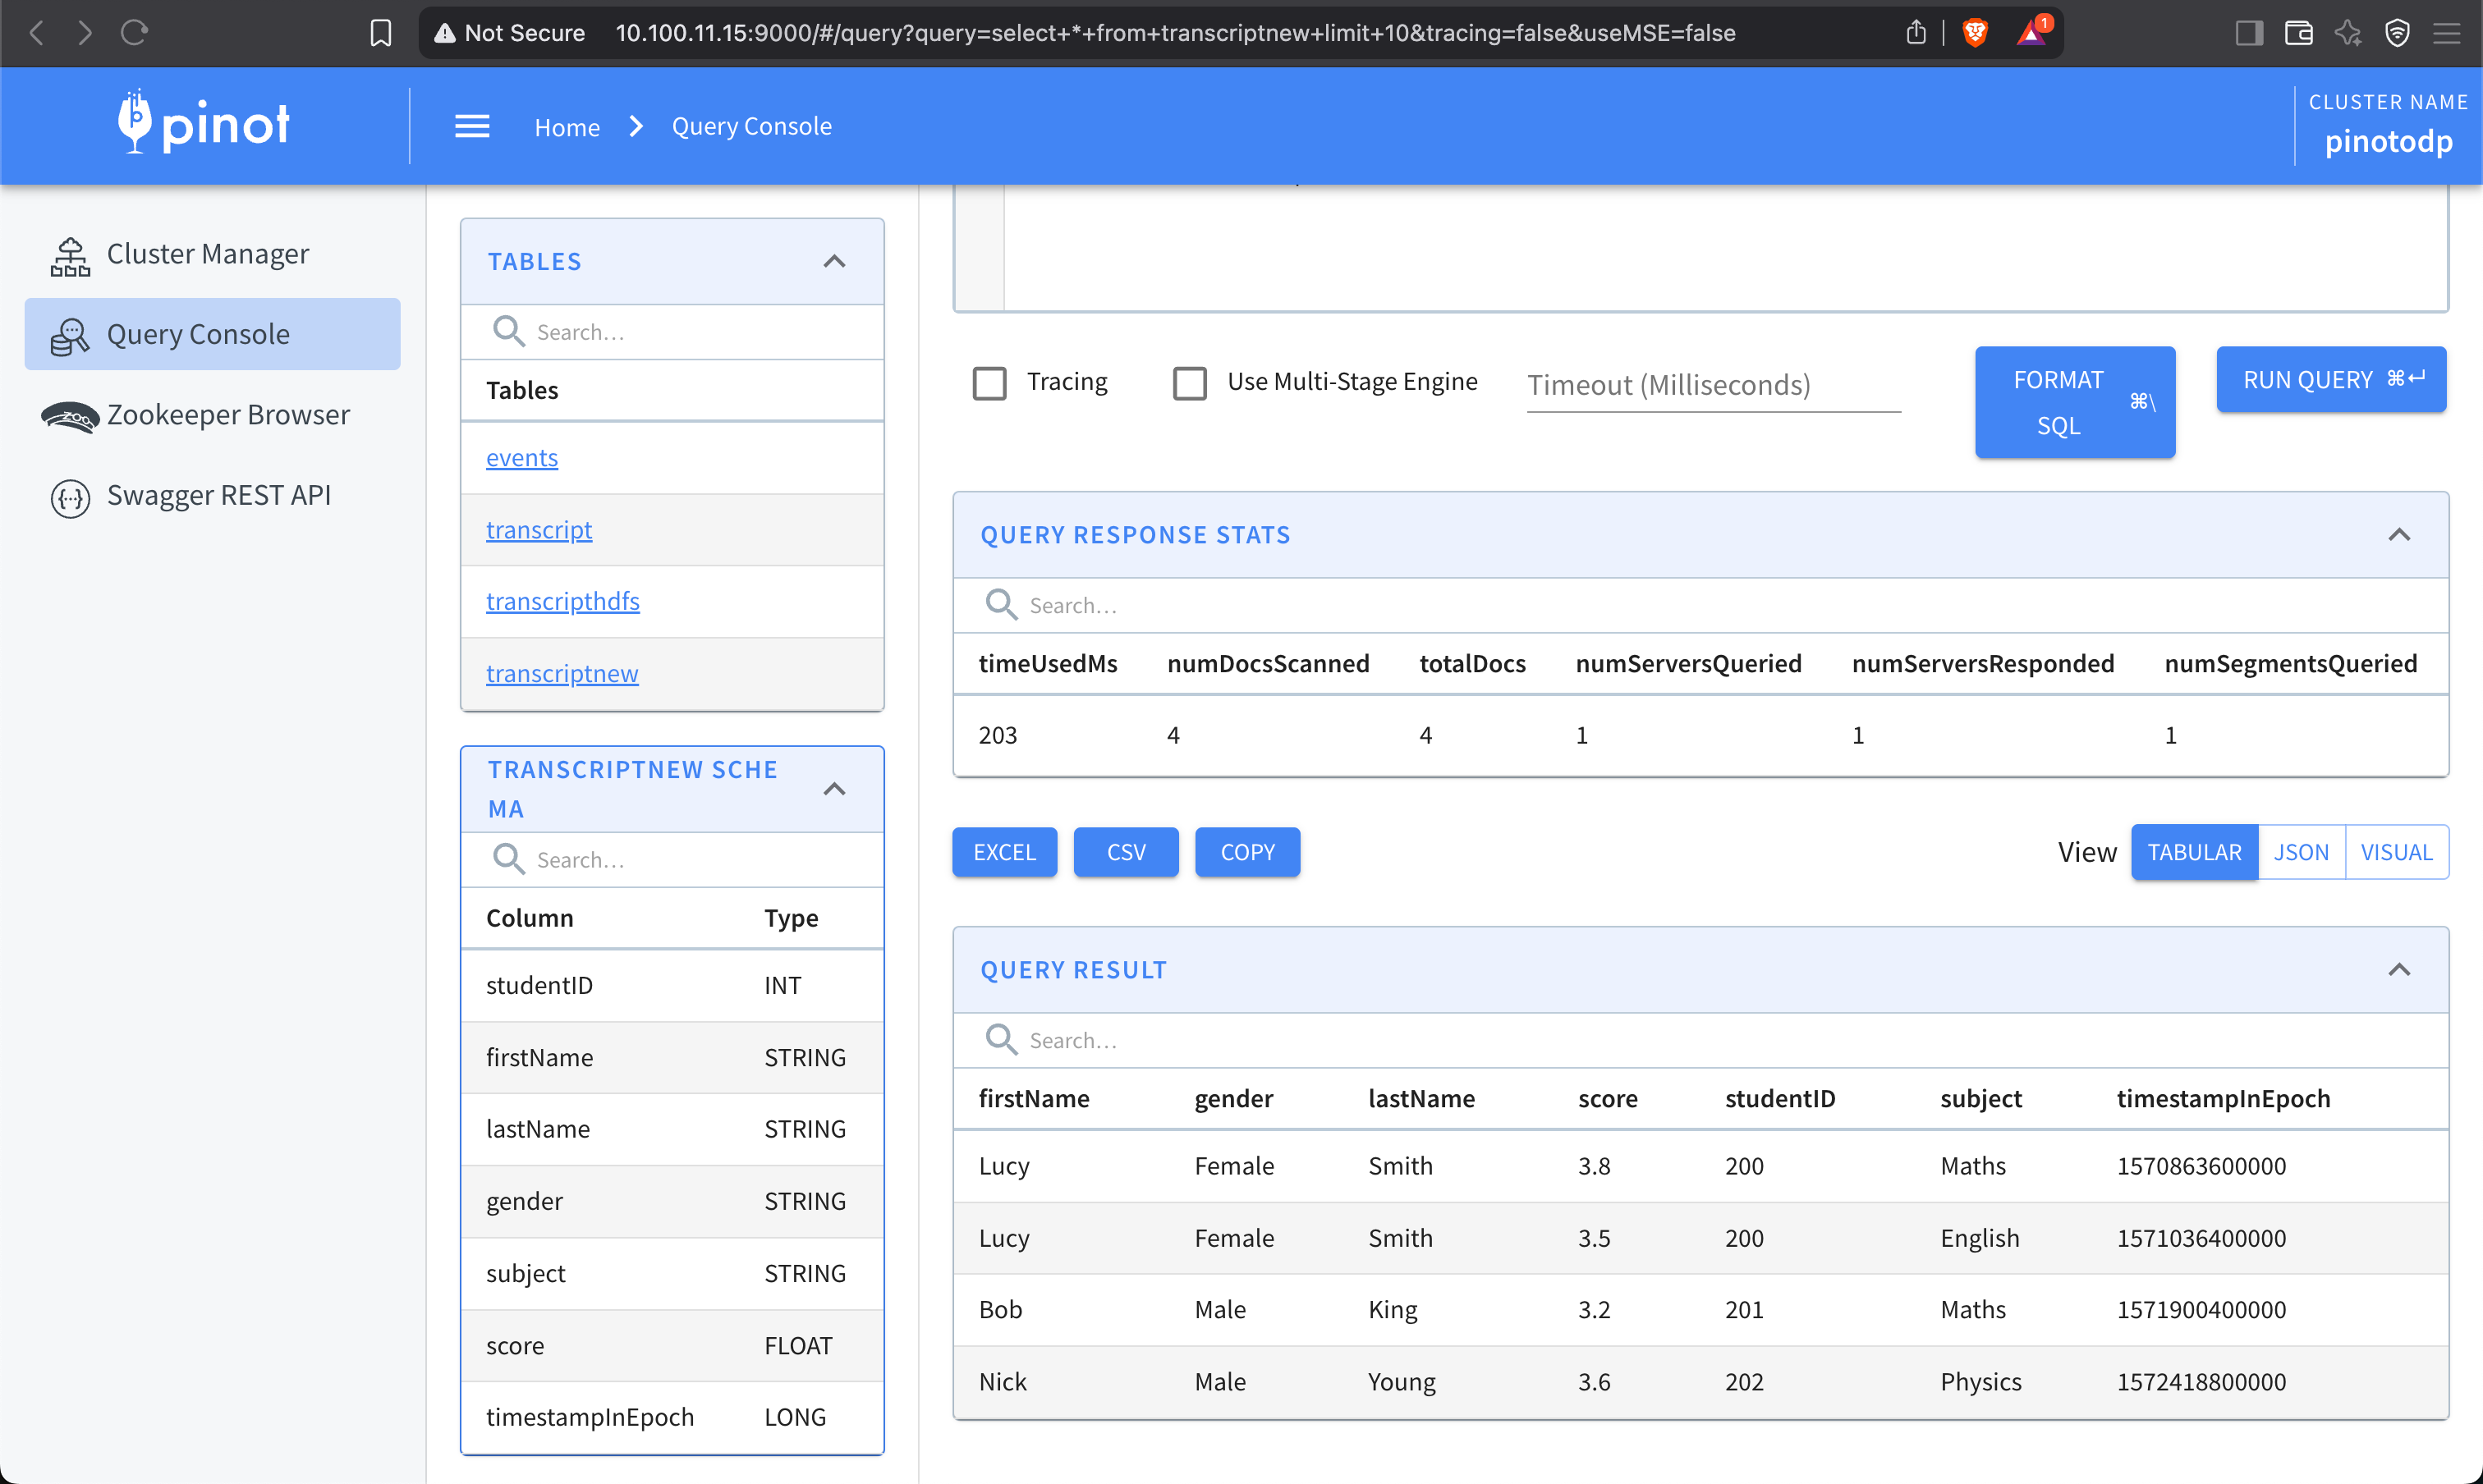
Task: Click the Pinot logo
Action: click(x=203, y=123)
